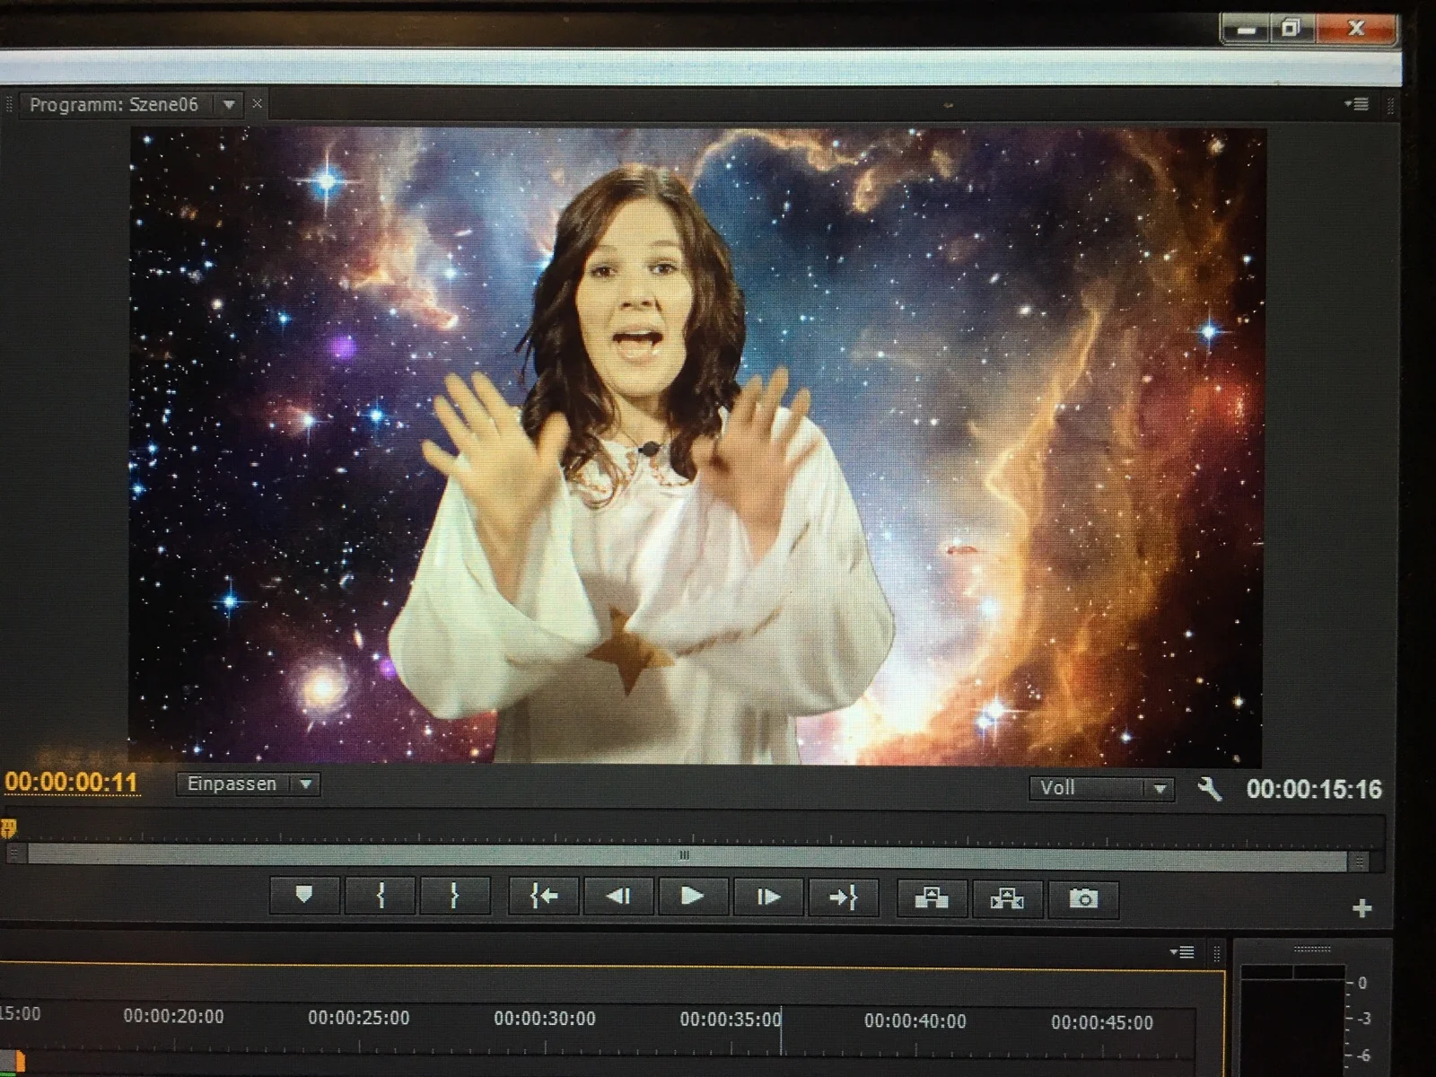Click the current timecode 00:00:00:11
This screenshot has width=1436, height=1077.
(x=72, y=783)
